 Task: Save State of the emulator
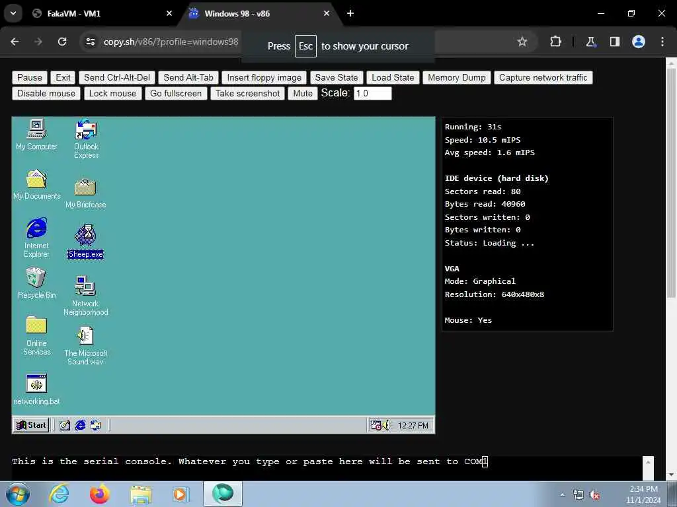(x=337, y=78)
